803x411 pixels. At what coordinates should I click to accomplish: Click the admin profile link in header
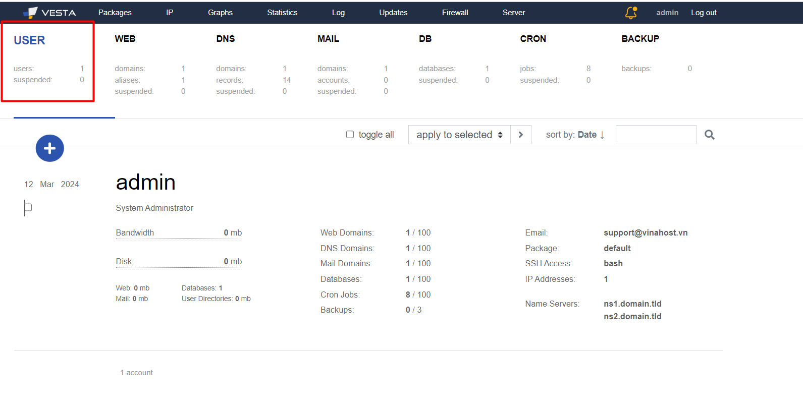[x=667, y=13]
